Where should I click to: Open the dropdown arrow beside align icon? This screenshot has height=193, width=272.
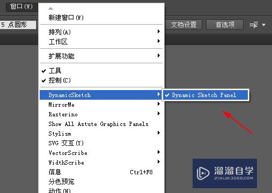pos(263,25)
